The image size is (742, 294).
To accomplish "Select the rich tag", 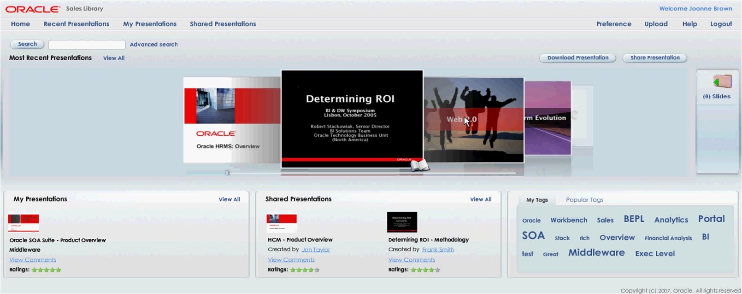I will point(584,238).
